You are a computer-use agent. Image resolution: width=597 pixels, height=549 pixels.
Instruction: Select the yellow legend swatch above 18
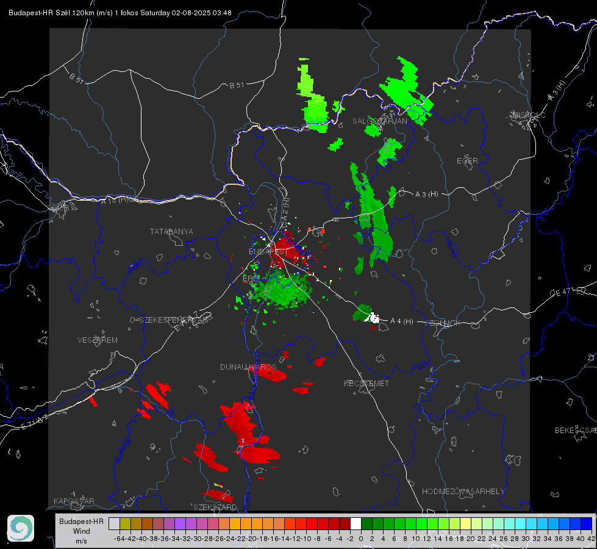[x=466, y=523]
